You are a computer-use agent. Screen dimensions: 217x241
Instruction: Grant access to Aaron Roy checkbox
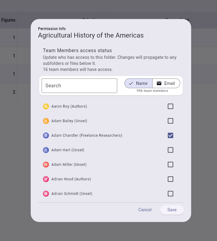click(170, 106)
